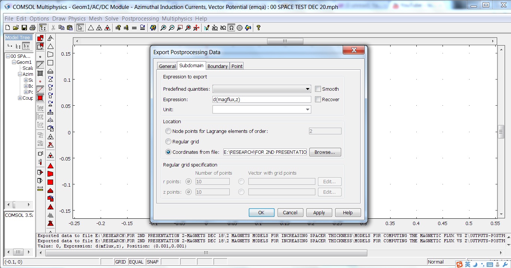
Task: Select the Regular grid radio button
Action: tap(169, 142)
